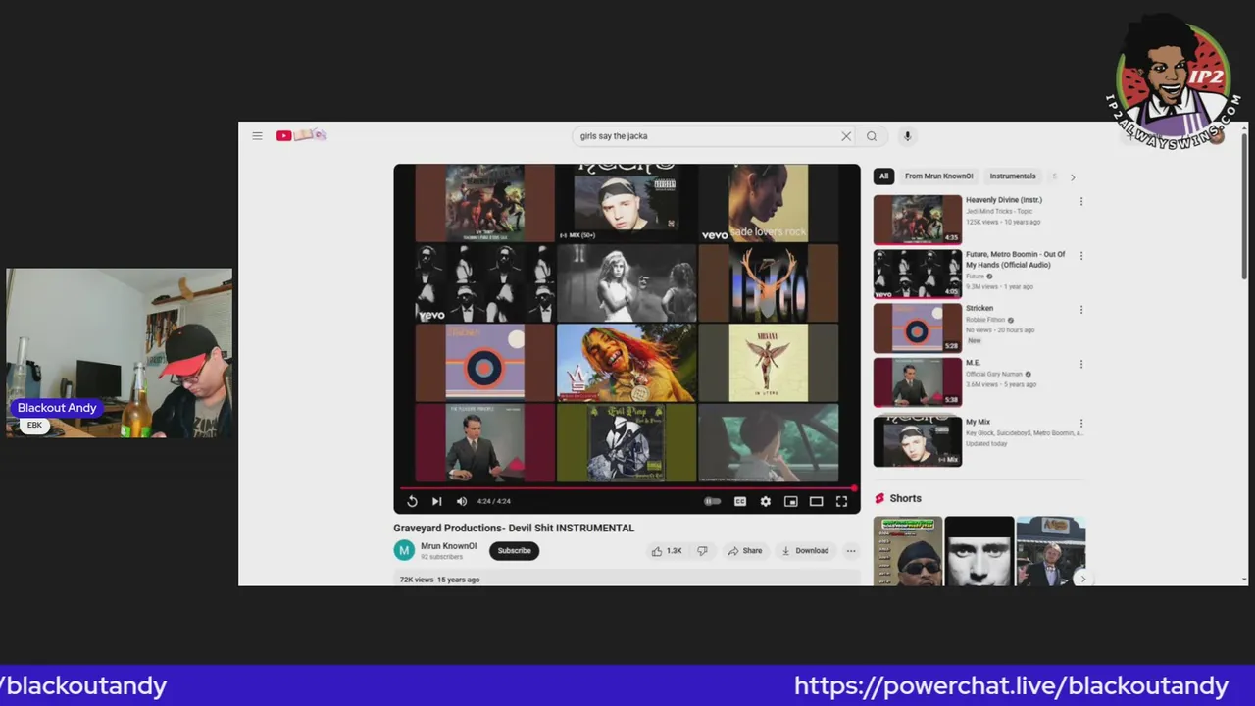Download the video
Screen dimensions: 1255x706
pos(805,551)
